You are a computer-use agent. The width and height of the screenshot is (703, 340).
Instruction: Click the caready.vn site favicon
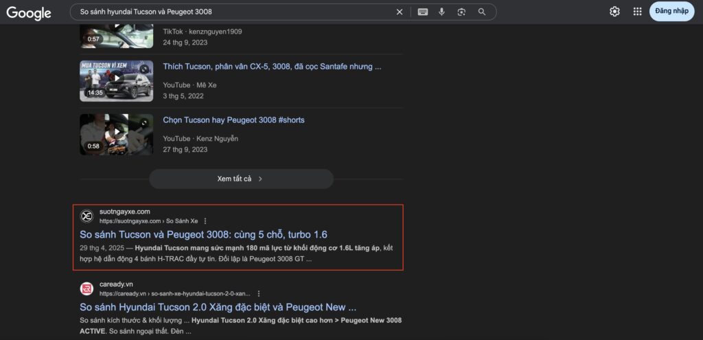pos(87,289)
